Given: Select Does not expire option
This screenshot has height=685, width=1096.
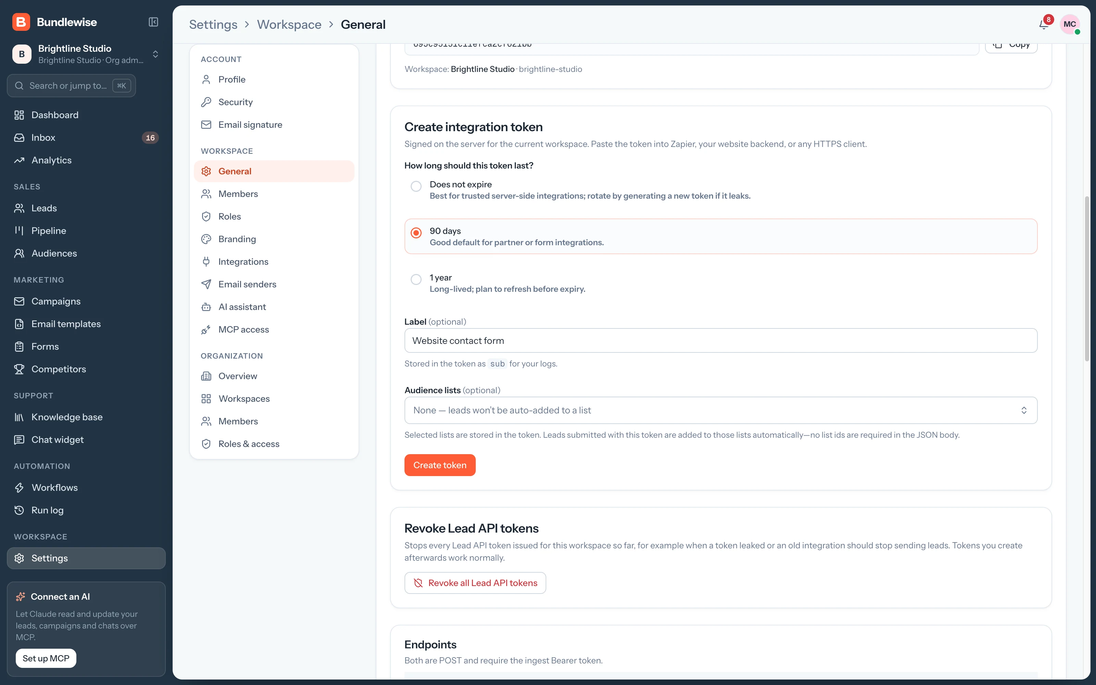Looking at the screenshot, I should click(416, 186).
